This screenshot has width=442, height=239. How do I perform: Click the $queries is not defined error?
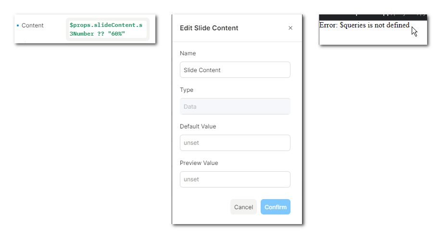click(x=364, y=25)
